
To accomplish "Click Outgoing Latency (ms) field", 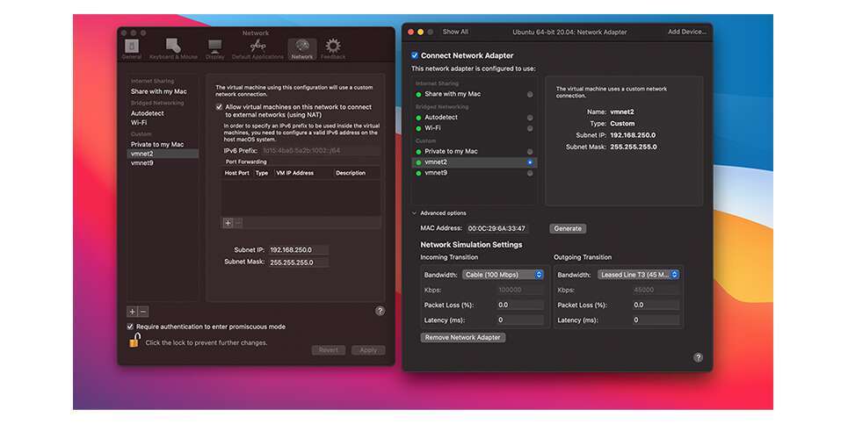I will pyautogui.click(x=656, y=320).
